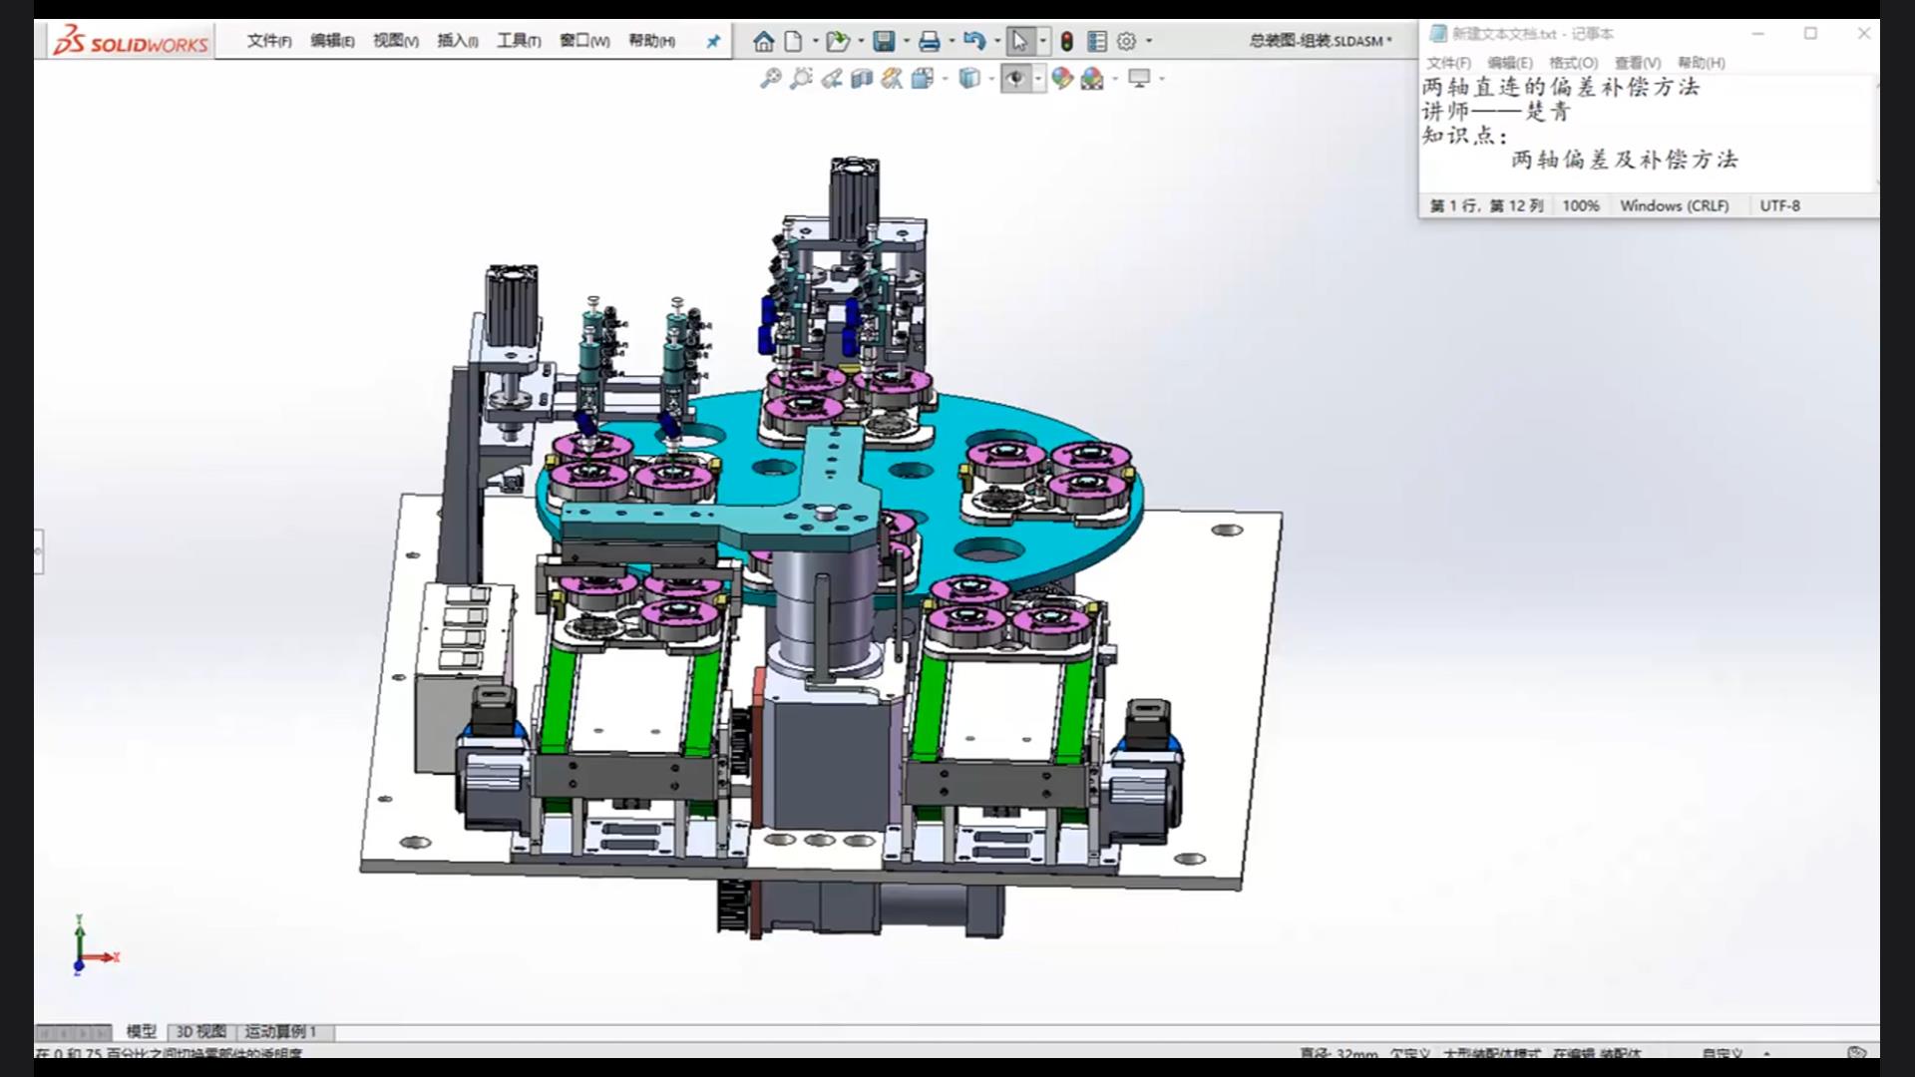Click Hide/Show Items eye icon
This screenshot has width=1915, height=1077.
coord(1015,78)
